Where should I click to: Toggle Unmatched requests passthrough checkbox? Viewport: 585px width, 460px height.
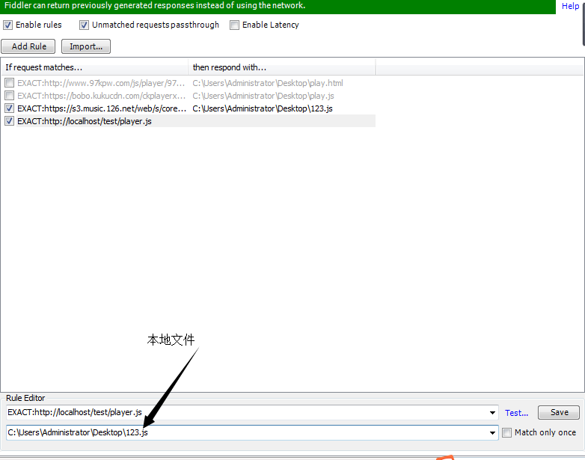coord(84,25)
